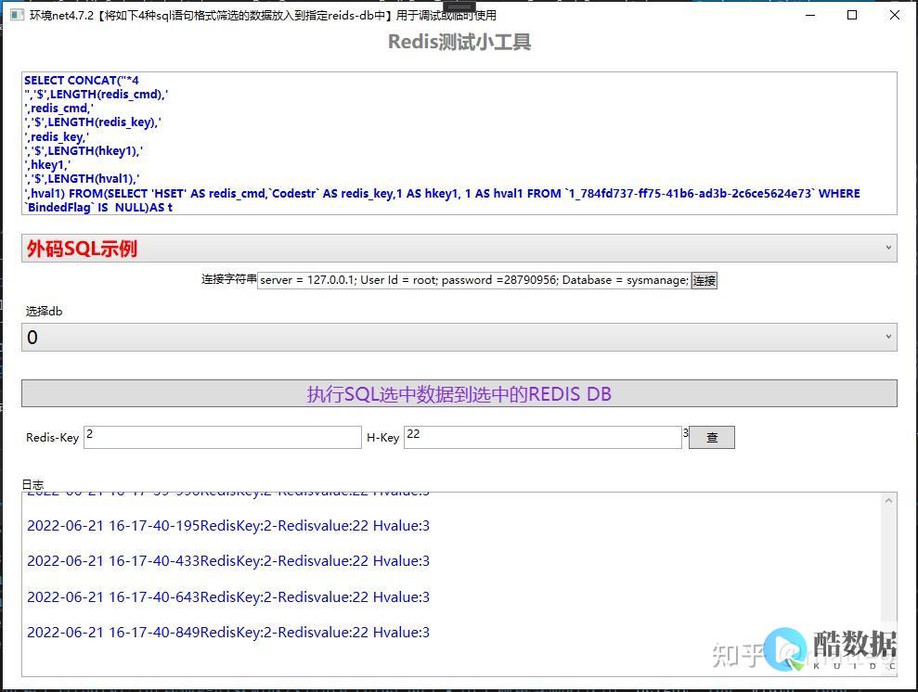This screenshot has height=692, width=918.
Task: Click into the SQL statement text area
Action: click(459, 143)
